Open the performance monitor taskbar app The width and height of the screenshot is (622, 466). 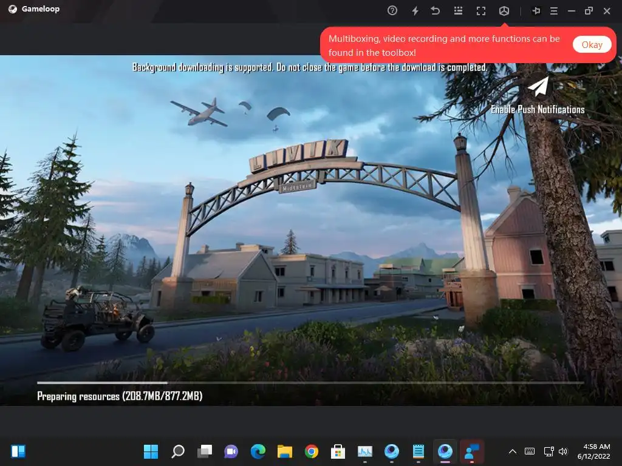click(x=365, y=451)
